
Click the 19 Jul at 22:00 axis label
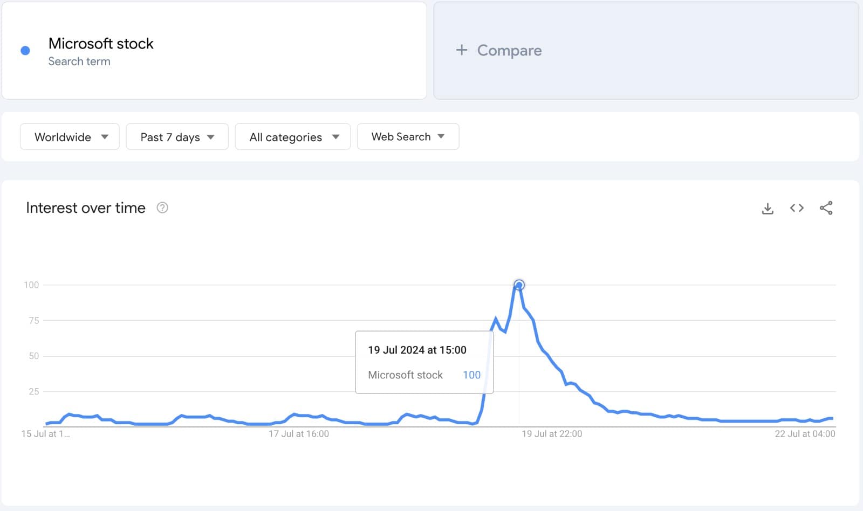point(552,434)
